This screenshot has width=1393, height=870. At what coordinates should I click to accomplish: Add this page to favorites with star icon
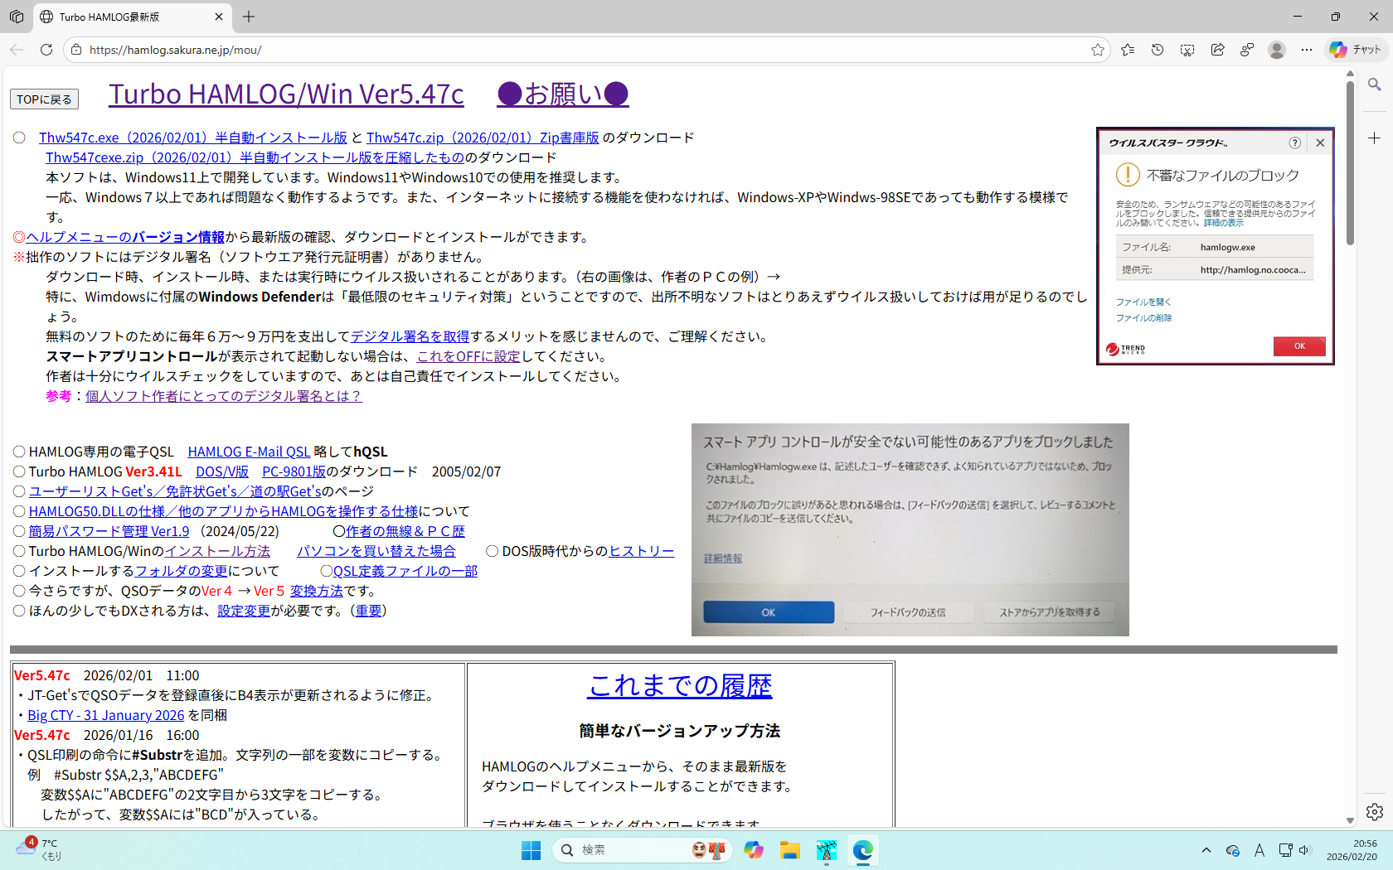[1098, 50]
